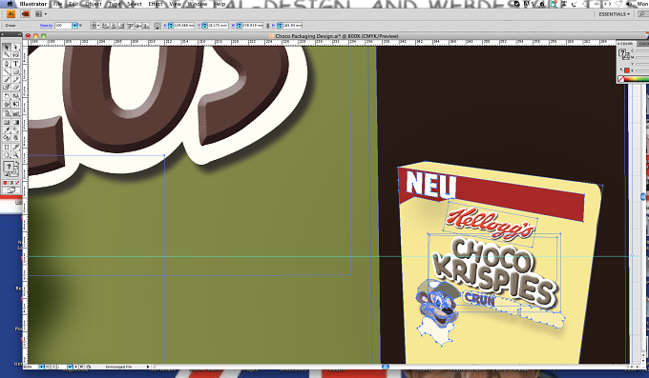
Task: Select the Live Paint Bucket tool
Action: (7, 137)
